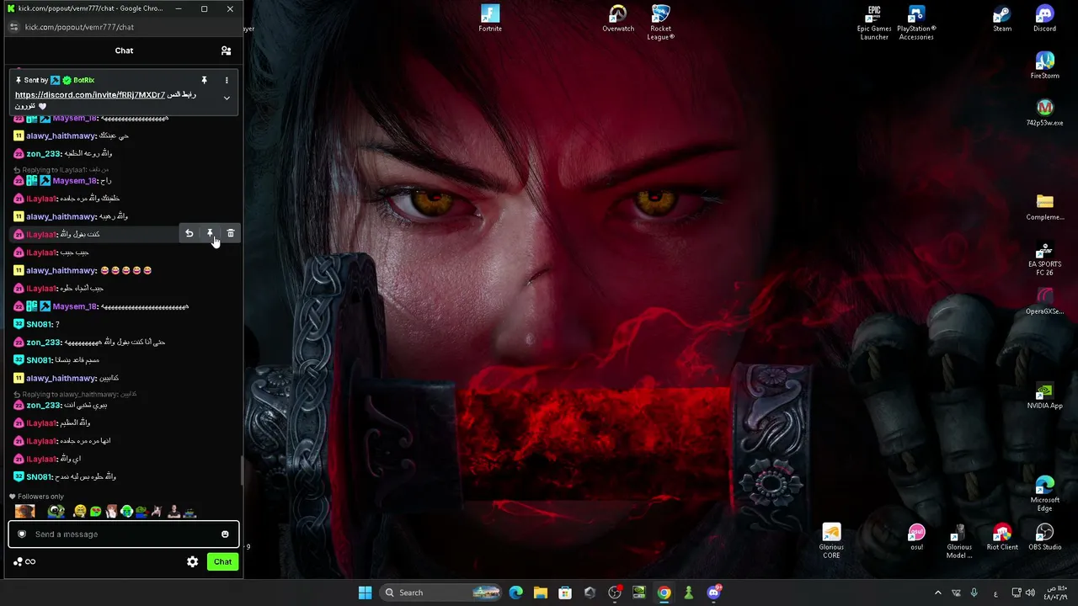1078x606 pixels.
Task: Open the taskbar clock and date
Action: pos(1054,593)
